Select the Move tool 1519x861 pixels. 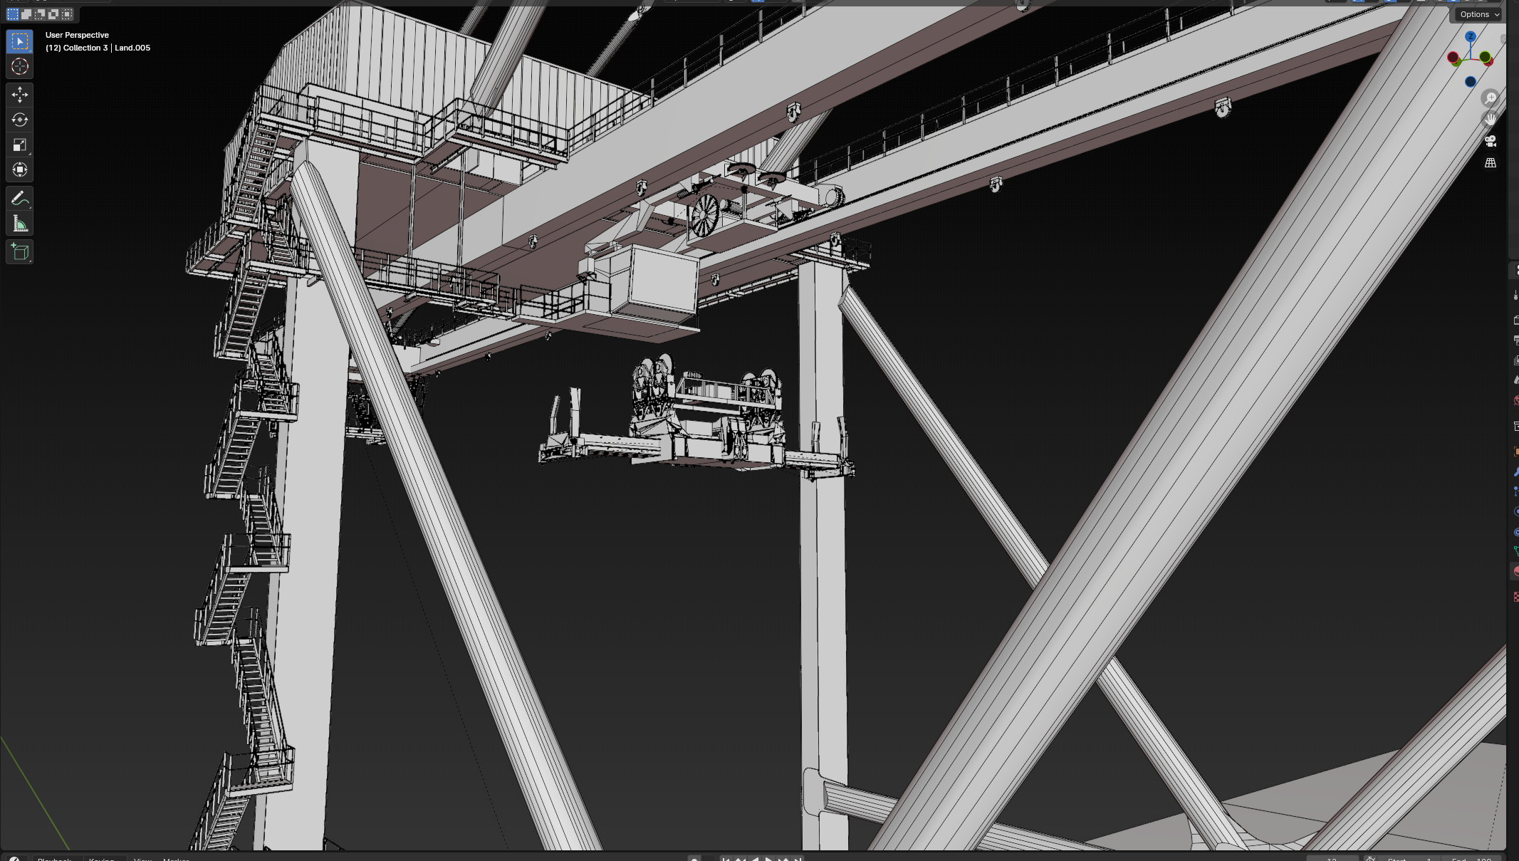click(x=19, y=95)
